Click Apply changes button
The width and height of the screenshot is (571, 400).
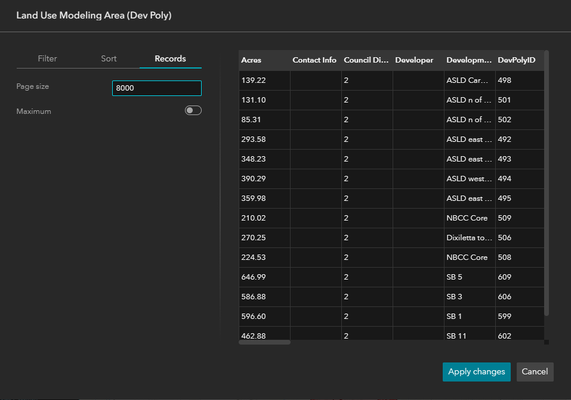(476, 371)
